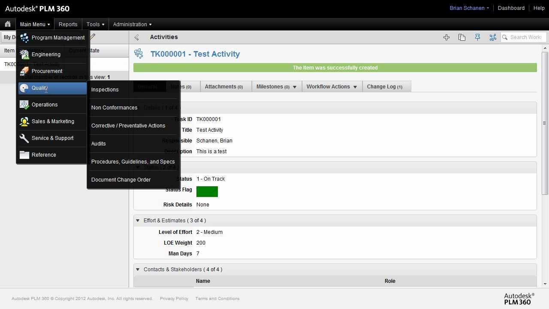
Task: Click the Reference folder icon
Action: point(24,155)
